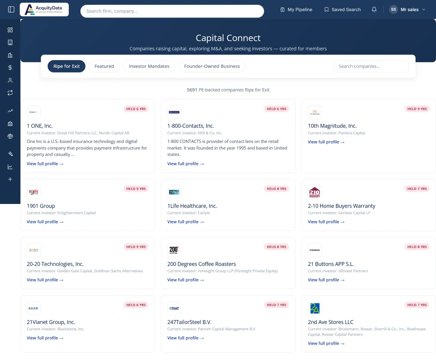View full profile of 1 ONE, Inc.
The height and width of the screenshot is (363, 436).
click(x=45, y=164)
